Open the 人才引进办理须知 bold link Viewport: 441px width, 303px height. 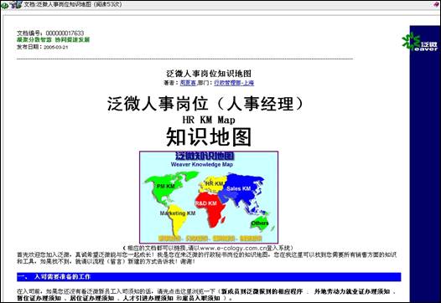click(148, 298)
